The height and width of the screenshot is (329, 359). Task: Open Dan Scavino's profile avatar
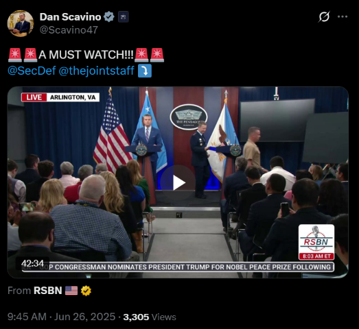click(21, 23)
